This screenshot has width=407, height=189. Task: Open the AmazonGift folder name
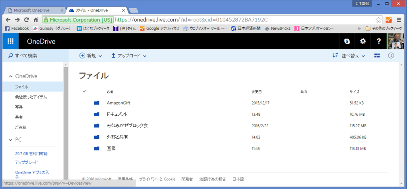point(118,103)
